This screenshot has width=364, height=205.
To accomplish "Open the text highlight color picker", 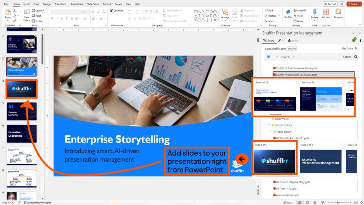I will point(94,19).
